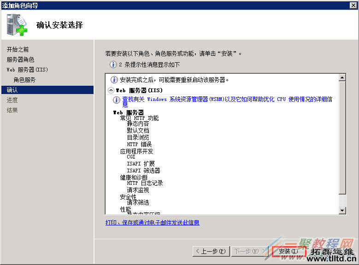Go back with the 上一步(P) button

(x=210, y=251)
